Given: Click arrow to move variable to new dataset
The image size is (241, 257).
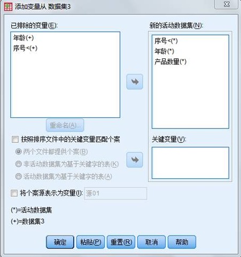Looking at the screenshot, I should point(135,82).
